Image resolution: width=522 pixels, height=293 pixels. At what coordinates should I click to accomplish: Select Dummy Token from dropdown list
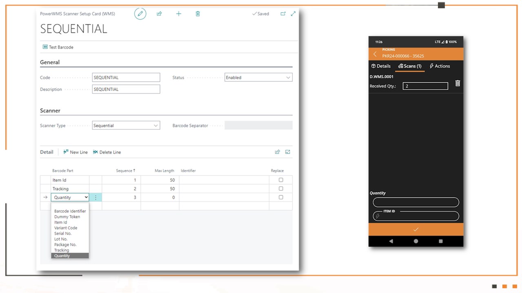[70, 217]
